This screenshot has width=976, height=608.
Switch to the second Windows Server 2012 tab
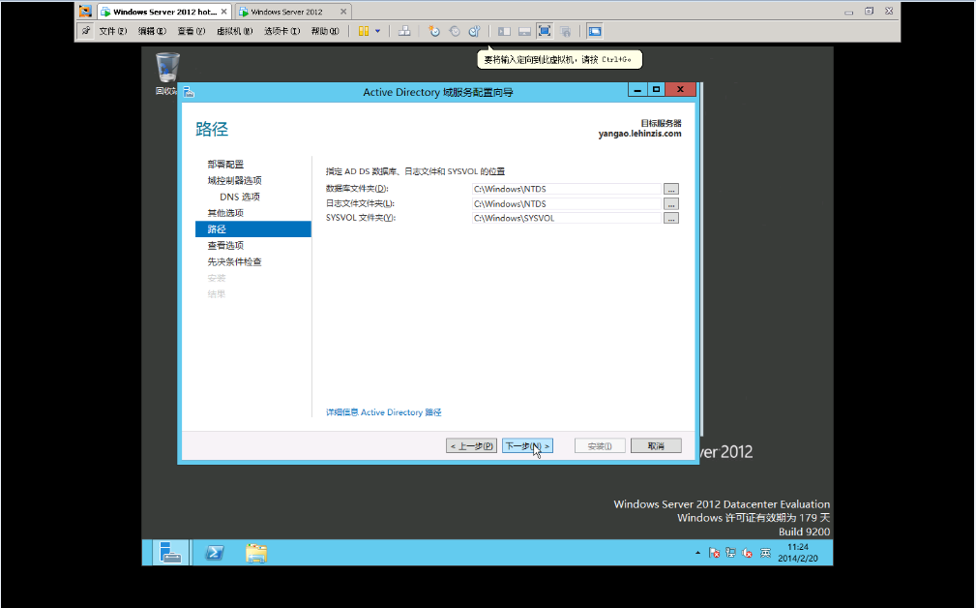[287, 12]
